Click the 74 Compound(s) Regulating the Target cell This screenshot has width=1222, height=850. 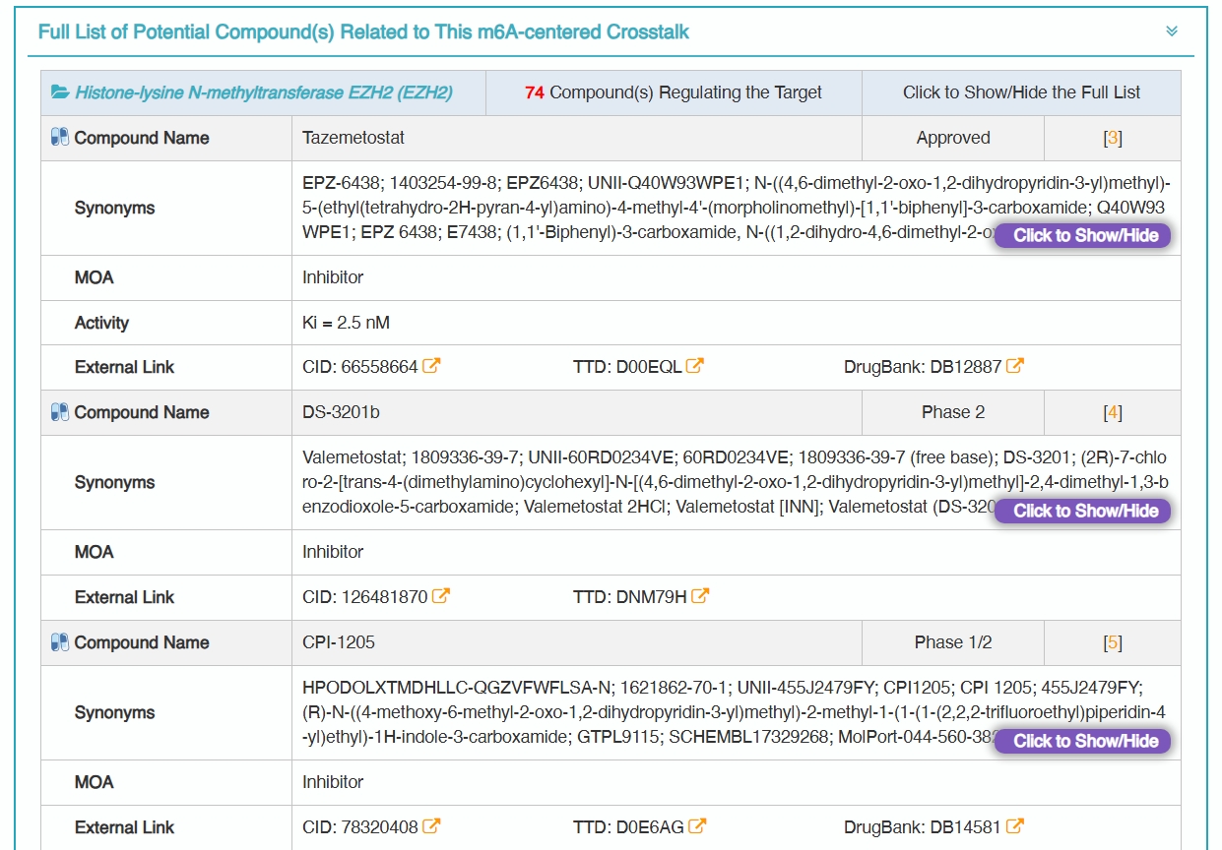[x=674, y=92]
